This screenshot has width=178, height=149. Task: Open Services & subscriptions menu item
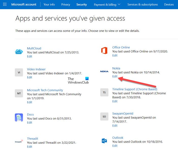pos(142,5)
